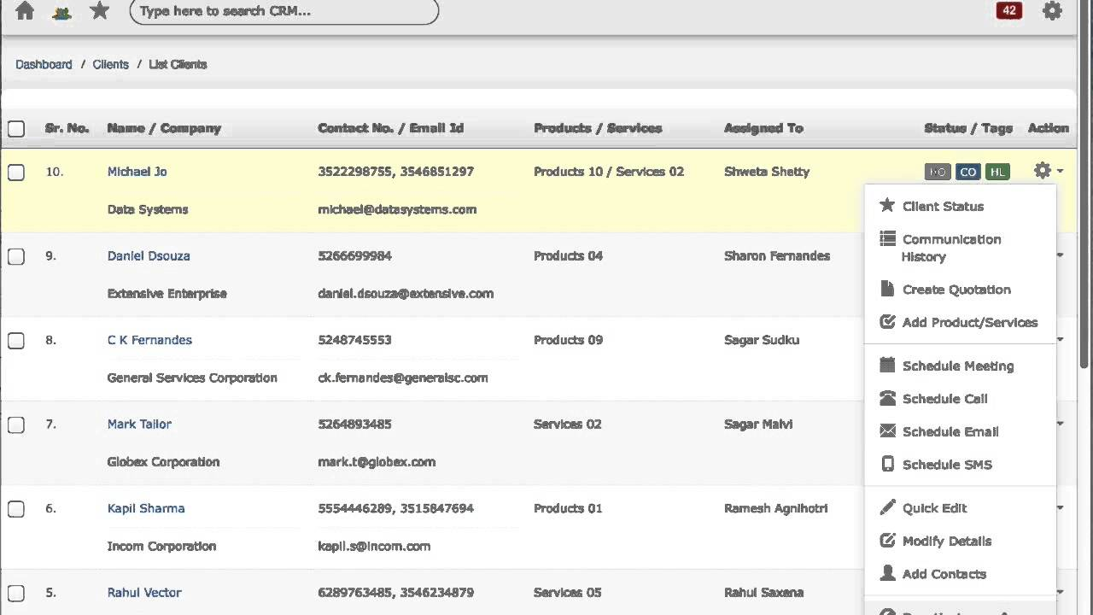This screenshot has width=1093, height=615.
Task: Open the Dashboard breadcrumb link
Action: [x=44, y=64]
